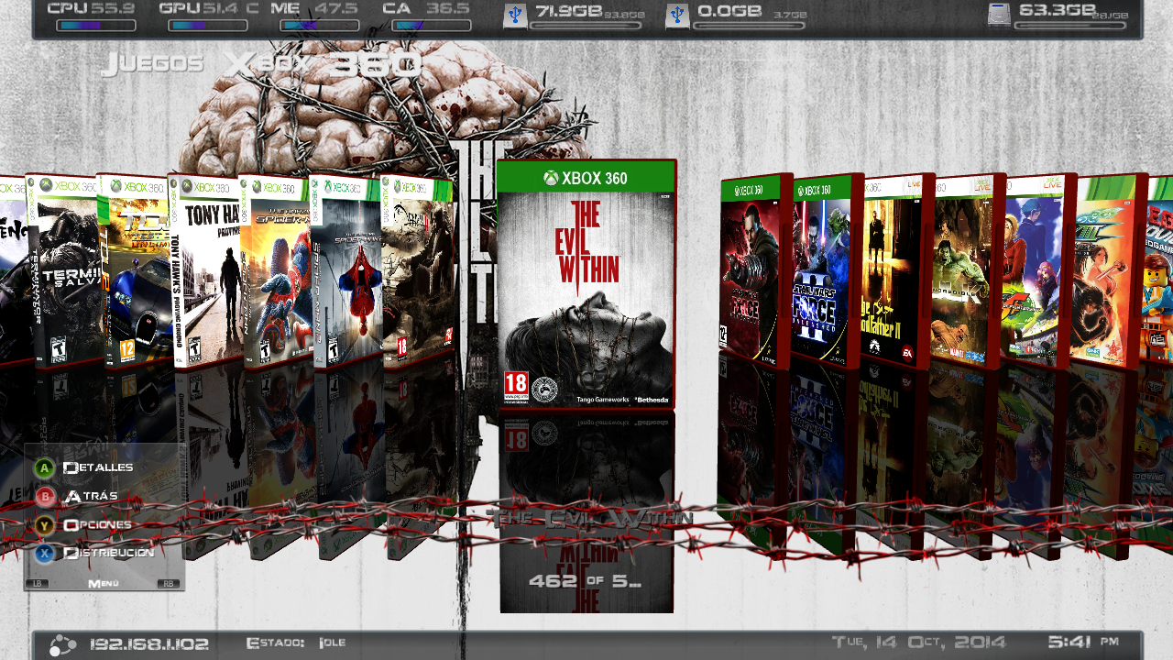This screenshot has width=1173, height=660.
Task: Click the network status icon beside the IP address
Action: pos(61,644)
